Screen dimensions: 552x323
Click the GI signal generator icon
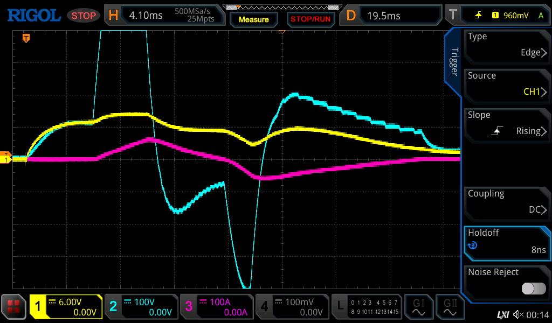419,307
